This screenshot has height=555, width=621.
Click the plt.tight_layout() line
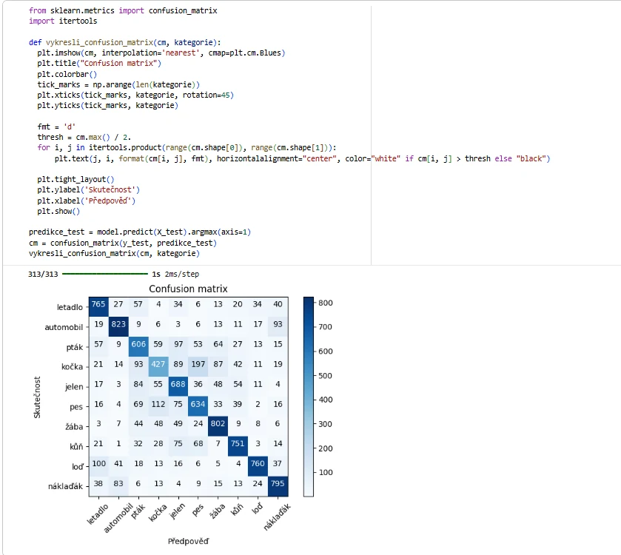[x=75, y=179]
